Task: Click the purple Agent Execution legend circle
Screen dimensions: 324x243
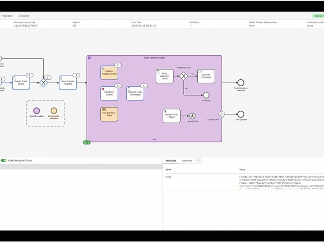Action: point(36,111)
